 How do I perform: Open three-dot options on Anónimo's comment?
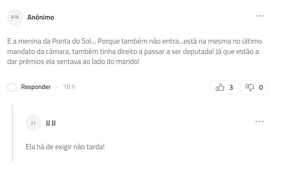[260, 16]
